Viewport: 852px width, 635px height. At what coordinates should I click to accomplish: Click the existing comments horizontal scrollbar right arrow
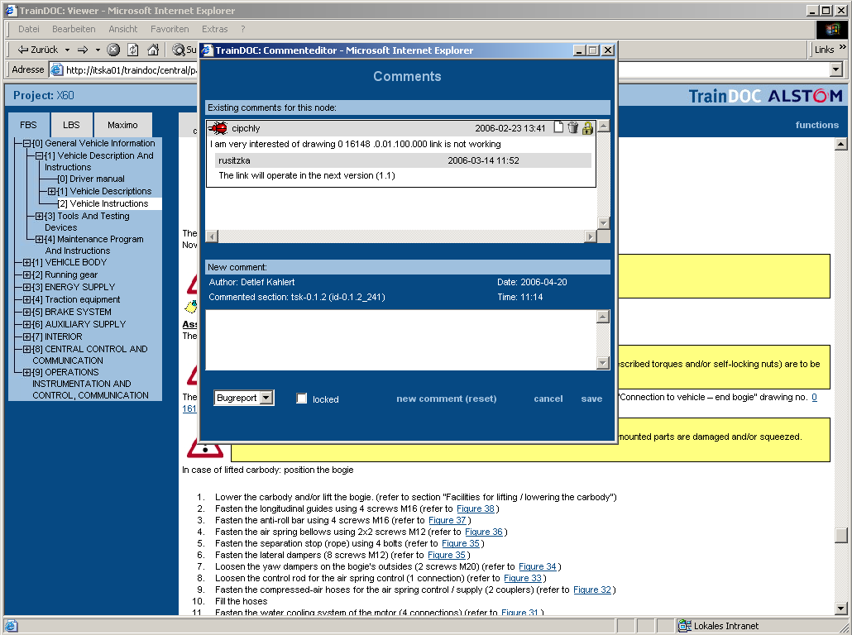click(590, 236)
